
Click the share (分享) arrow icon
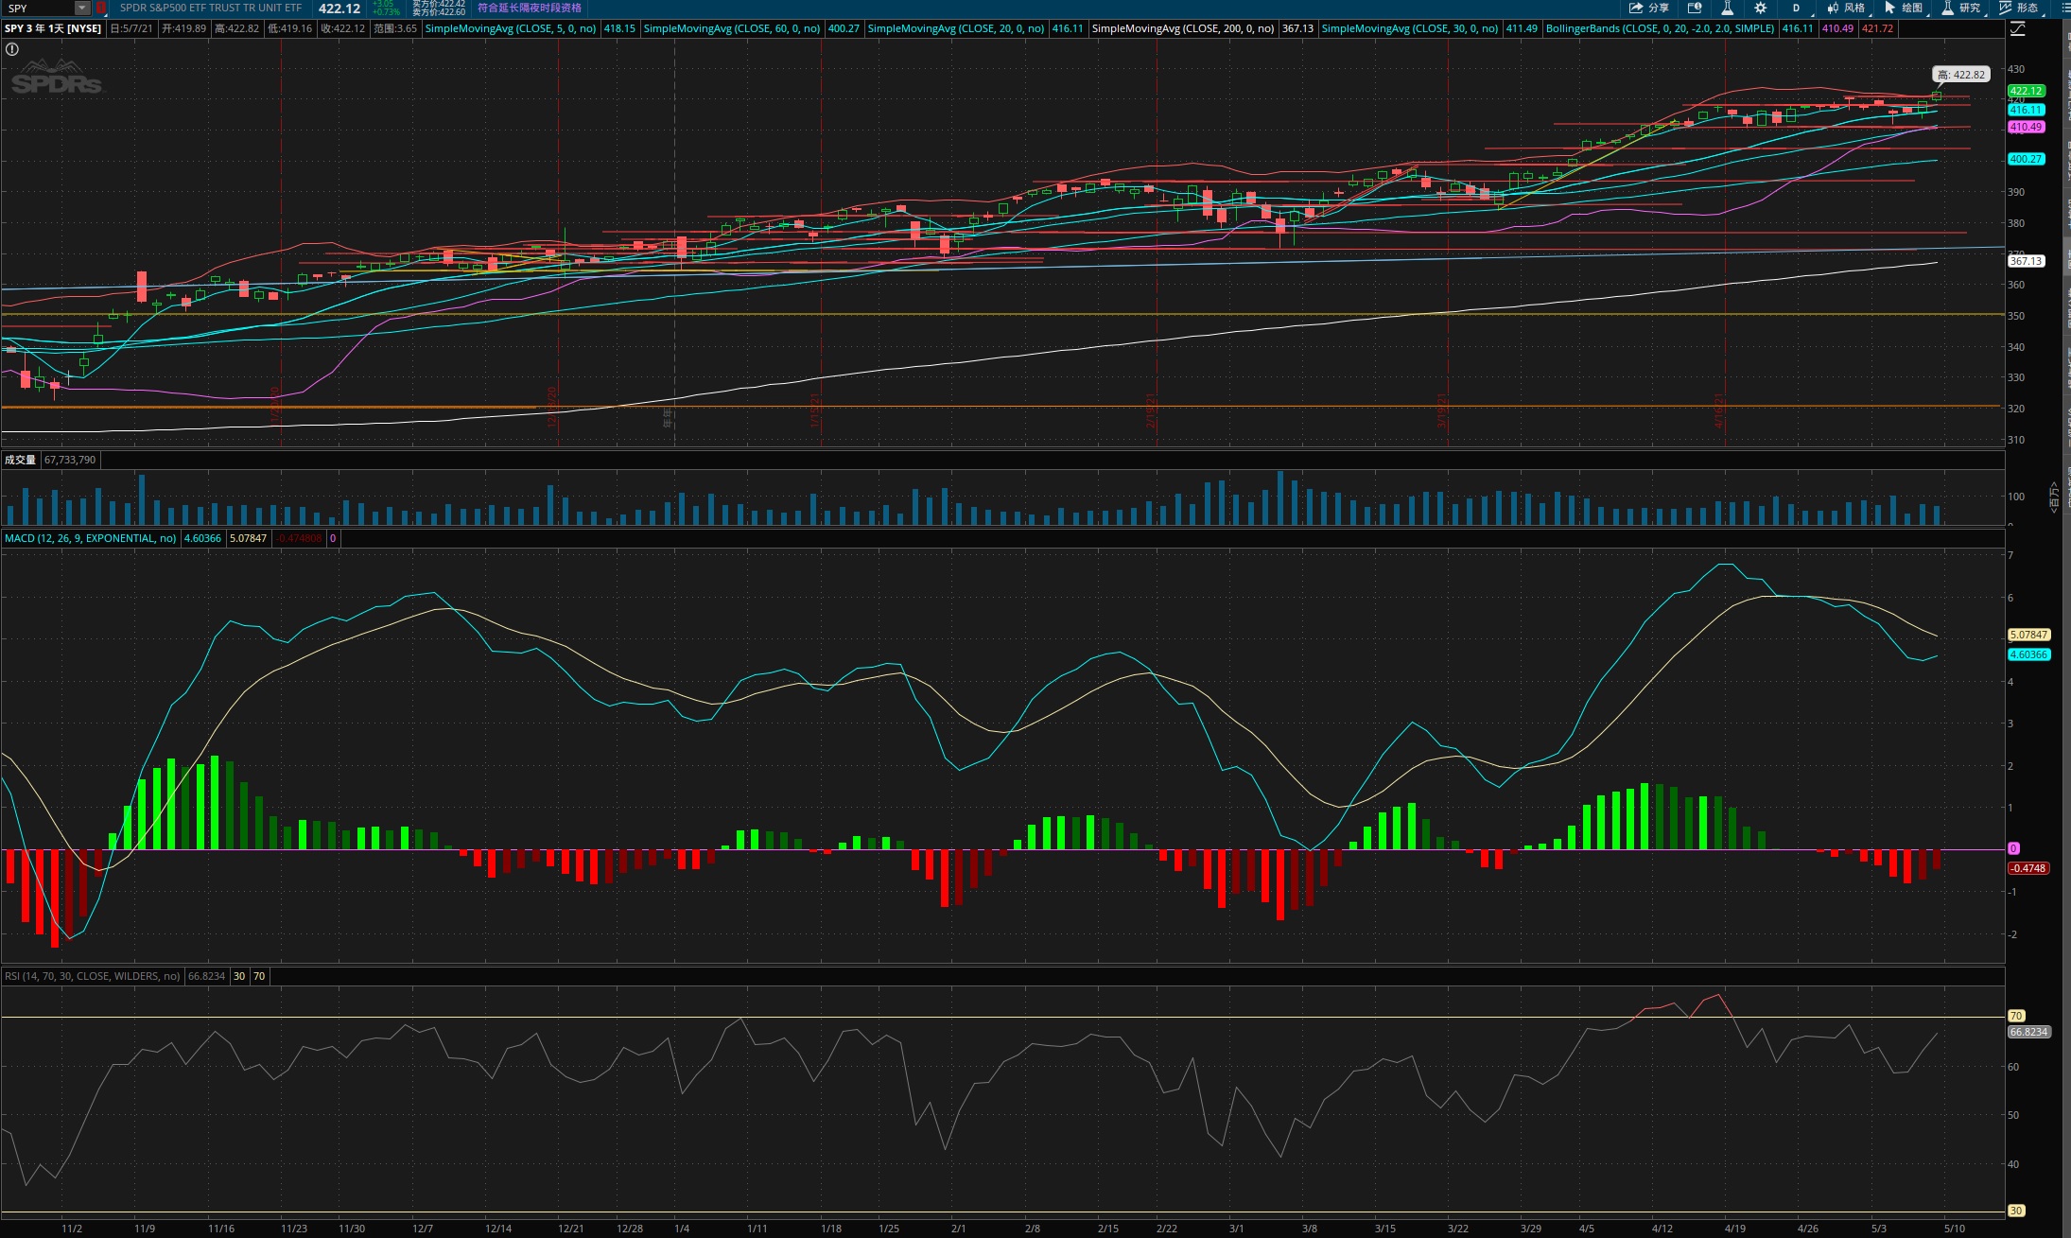[1636, 8]
